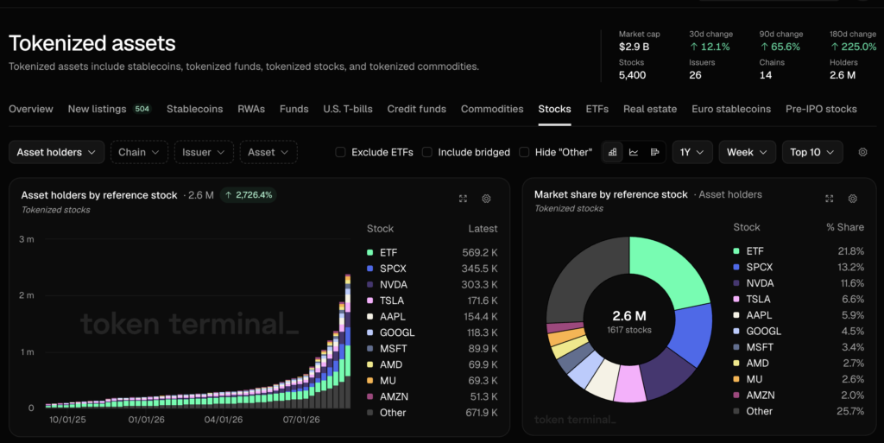Open settings gear on Market share chart
This screenshot has width=884, height=443.
tap(852, 199)
